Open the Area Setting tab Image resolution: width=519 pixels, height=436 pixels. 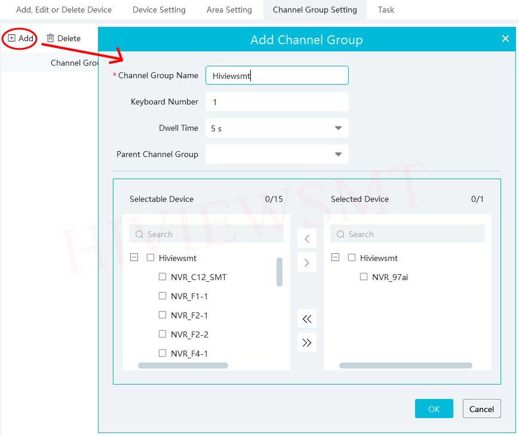click(x=229, y=10)
